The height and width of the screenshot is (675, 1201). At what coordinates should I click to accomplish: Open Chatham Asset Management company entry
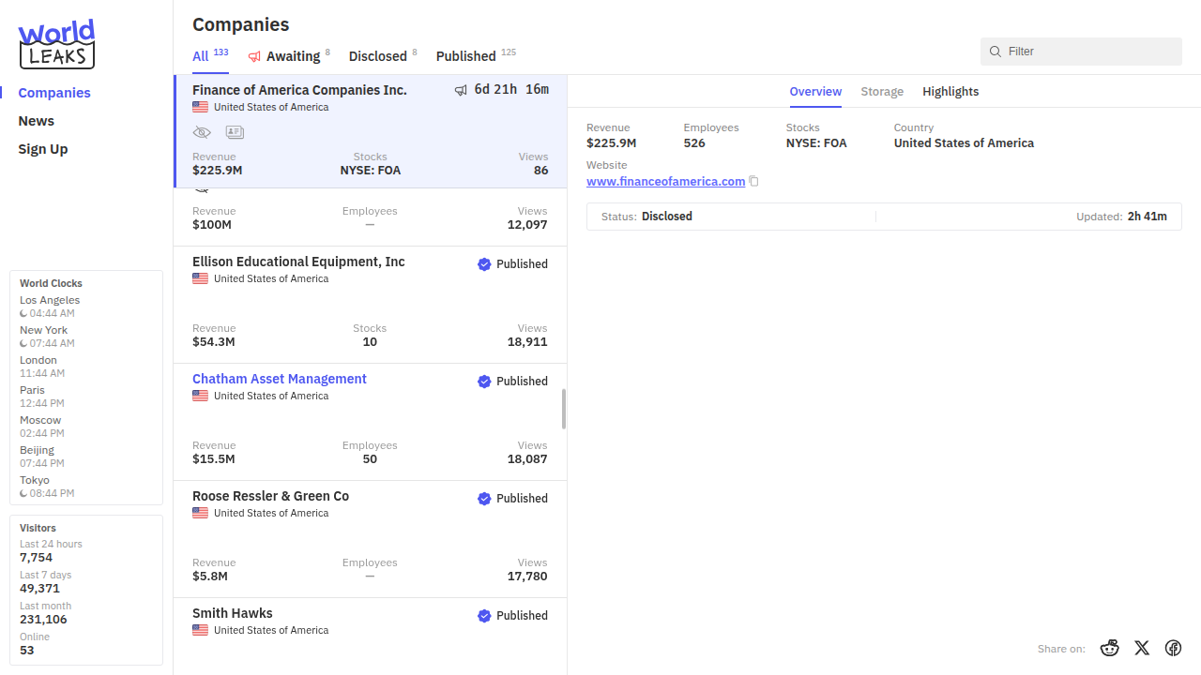click(280, 379)
